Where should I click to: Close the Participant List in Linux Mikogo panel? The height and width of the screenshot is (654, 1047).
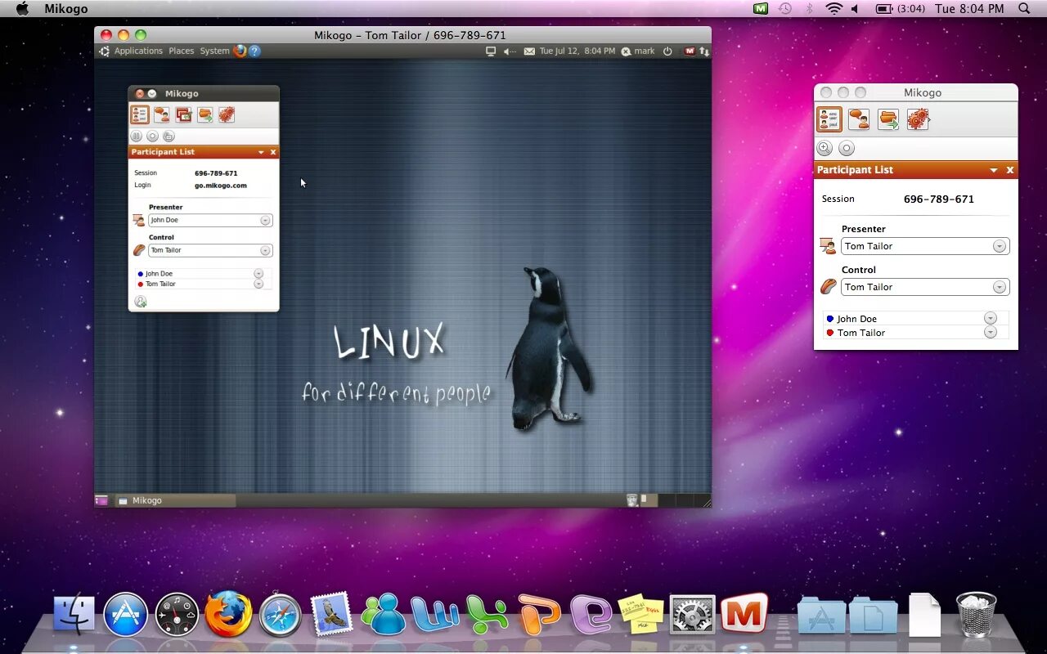pos(273,152)
